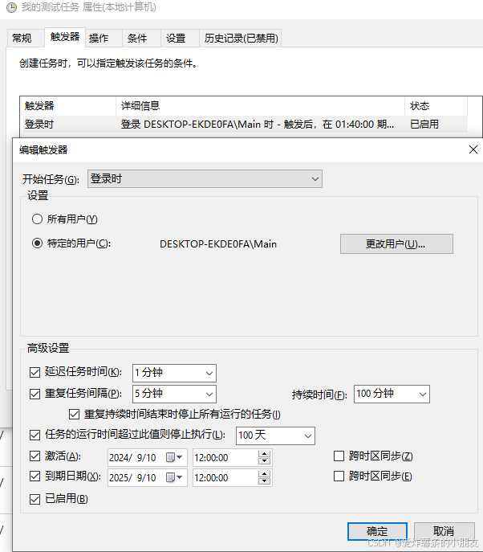Confirm with the 确定 button
This screenshot has height=552, width=483.
(377, 531)
